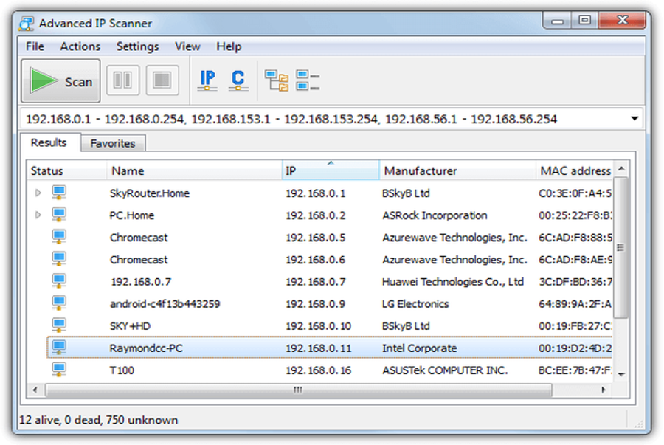Click the computer icon for SkyRouter.Home
Viewport: 664px width, 445px height.
pyautogui.click(x=59, y=193)
